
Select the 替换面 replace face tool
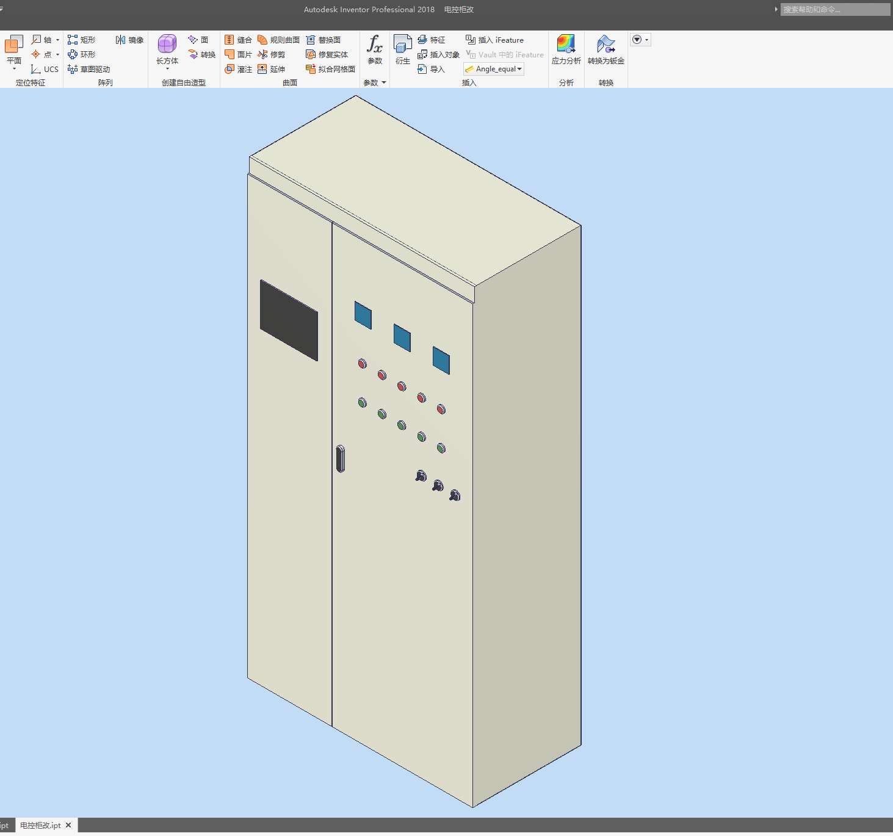click(x=323, y=40)
